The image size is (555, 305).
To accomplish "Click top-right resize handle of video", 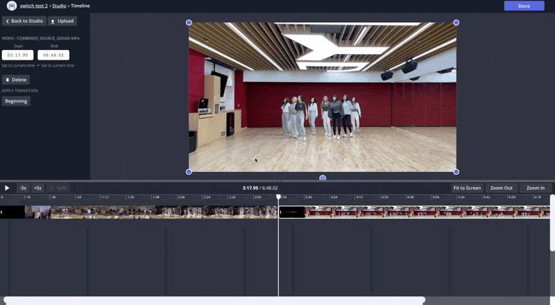I will [x=456, y=23].
